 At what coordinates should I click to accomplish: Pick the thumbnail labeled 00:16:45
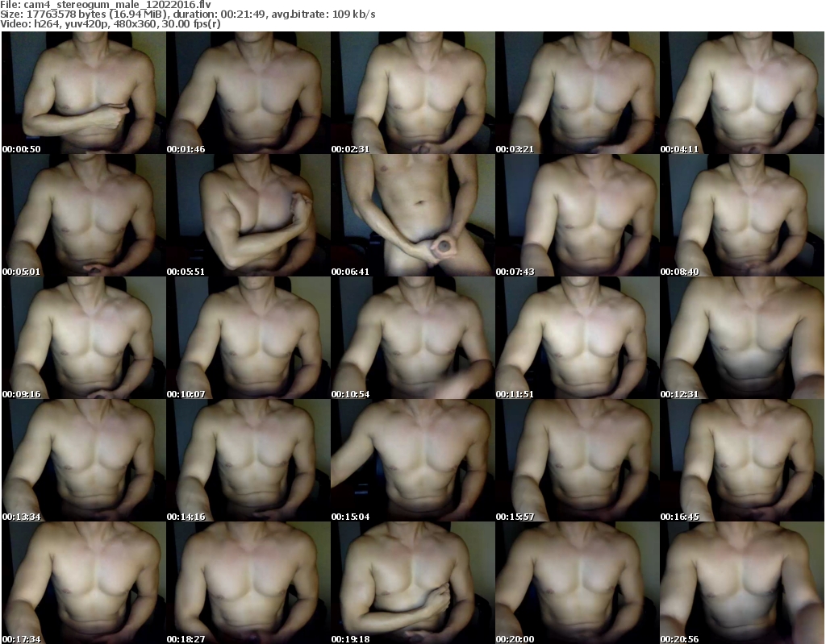(742, 460)
